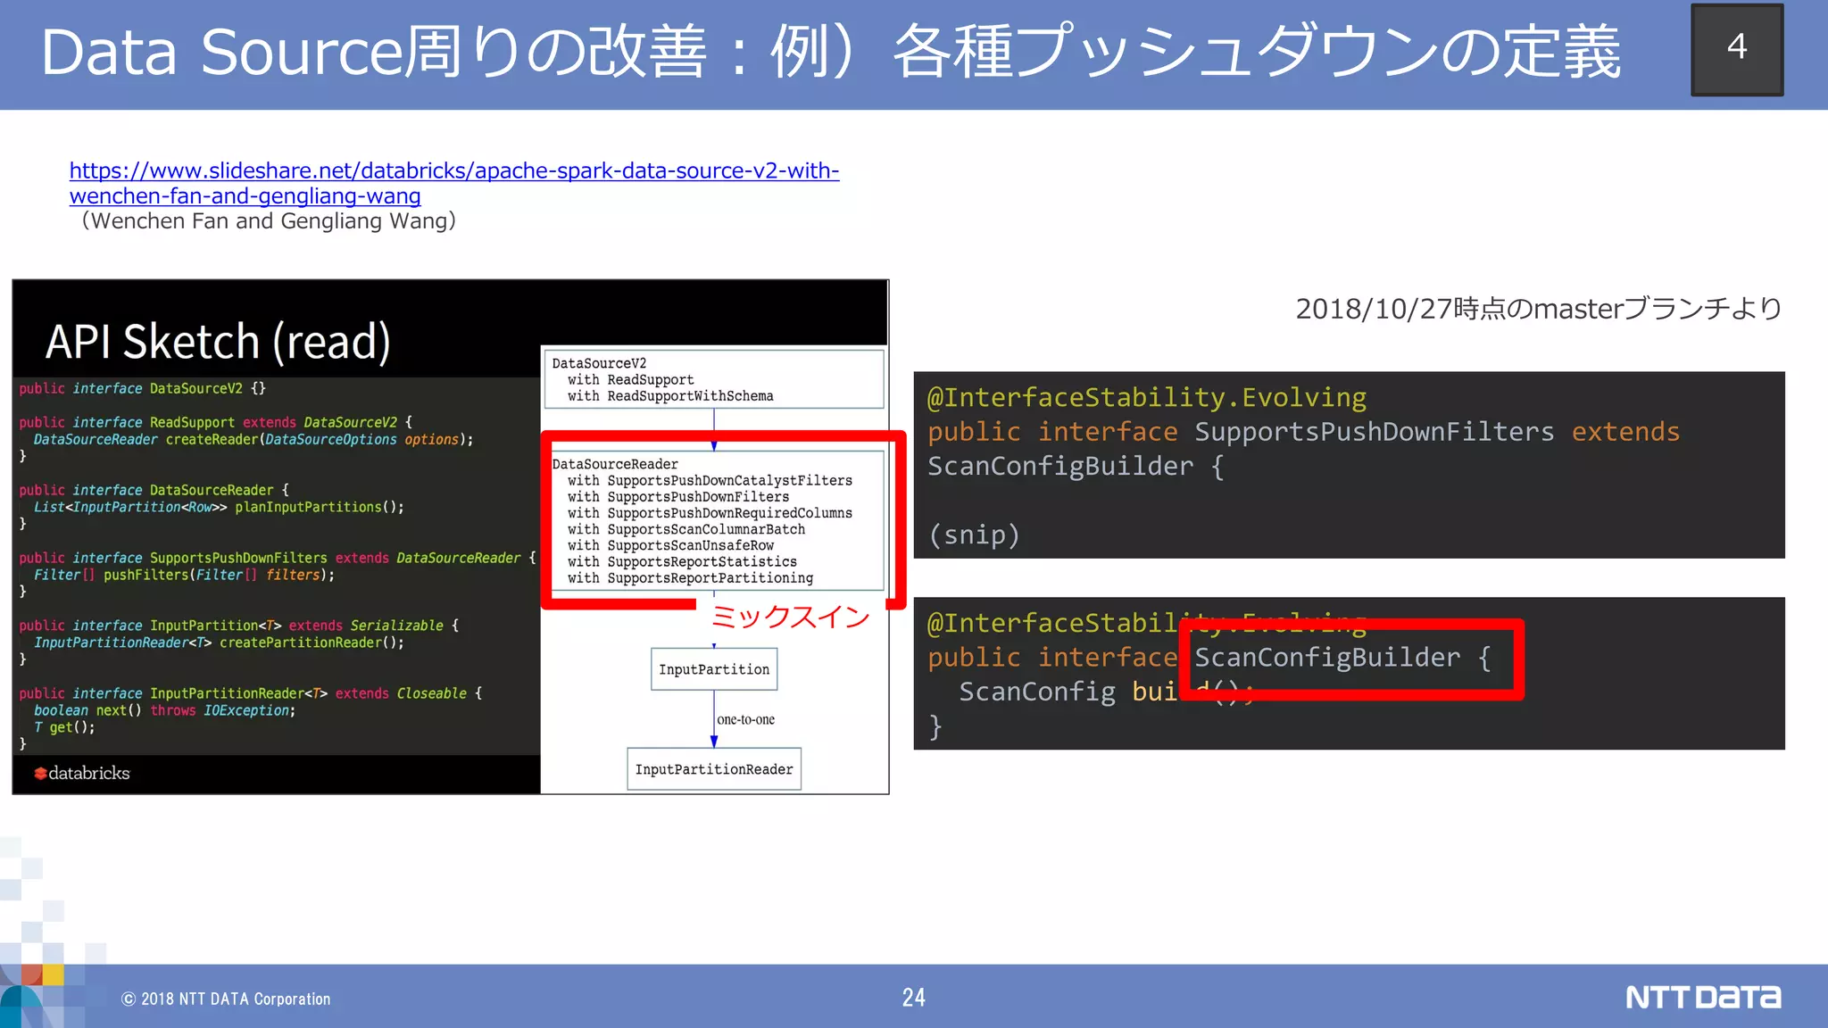
Task: Click the API Sketch (read) heading
Action: (x=218, y=342)
